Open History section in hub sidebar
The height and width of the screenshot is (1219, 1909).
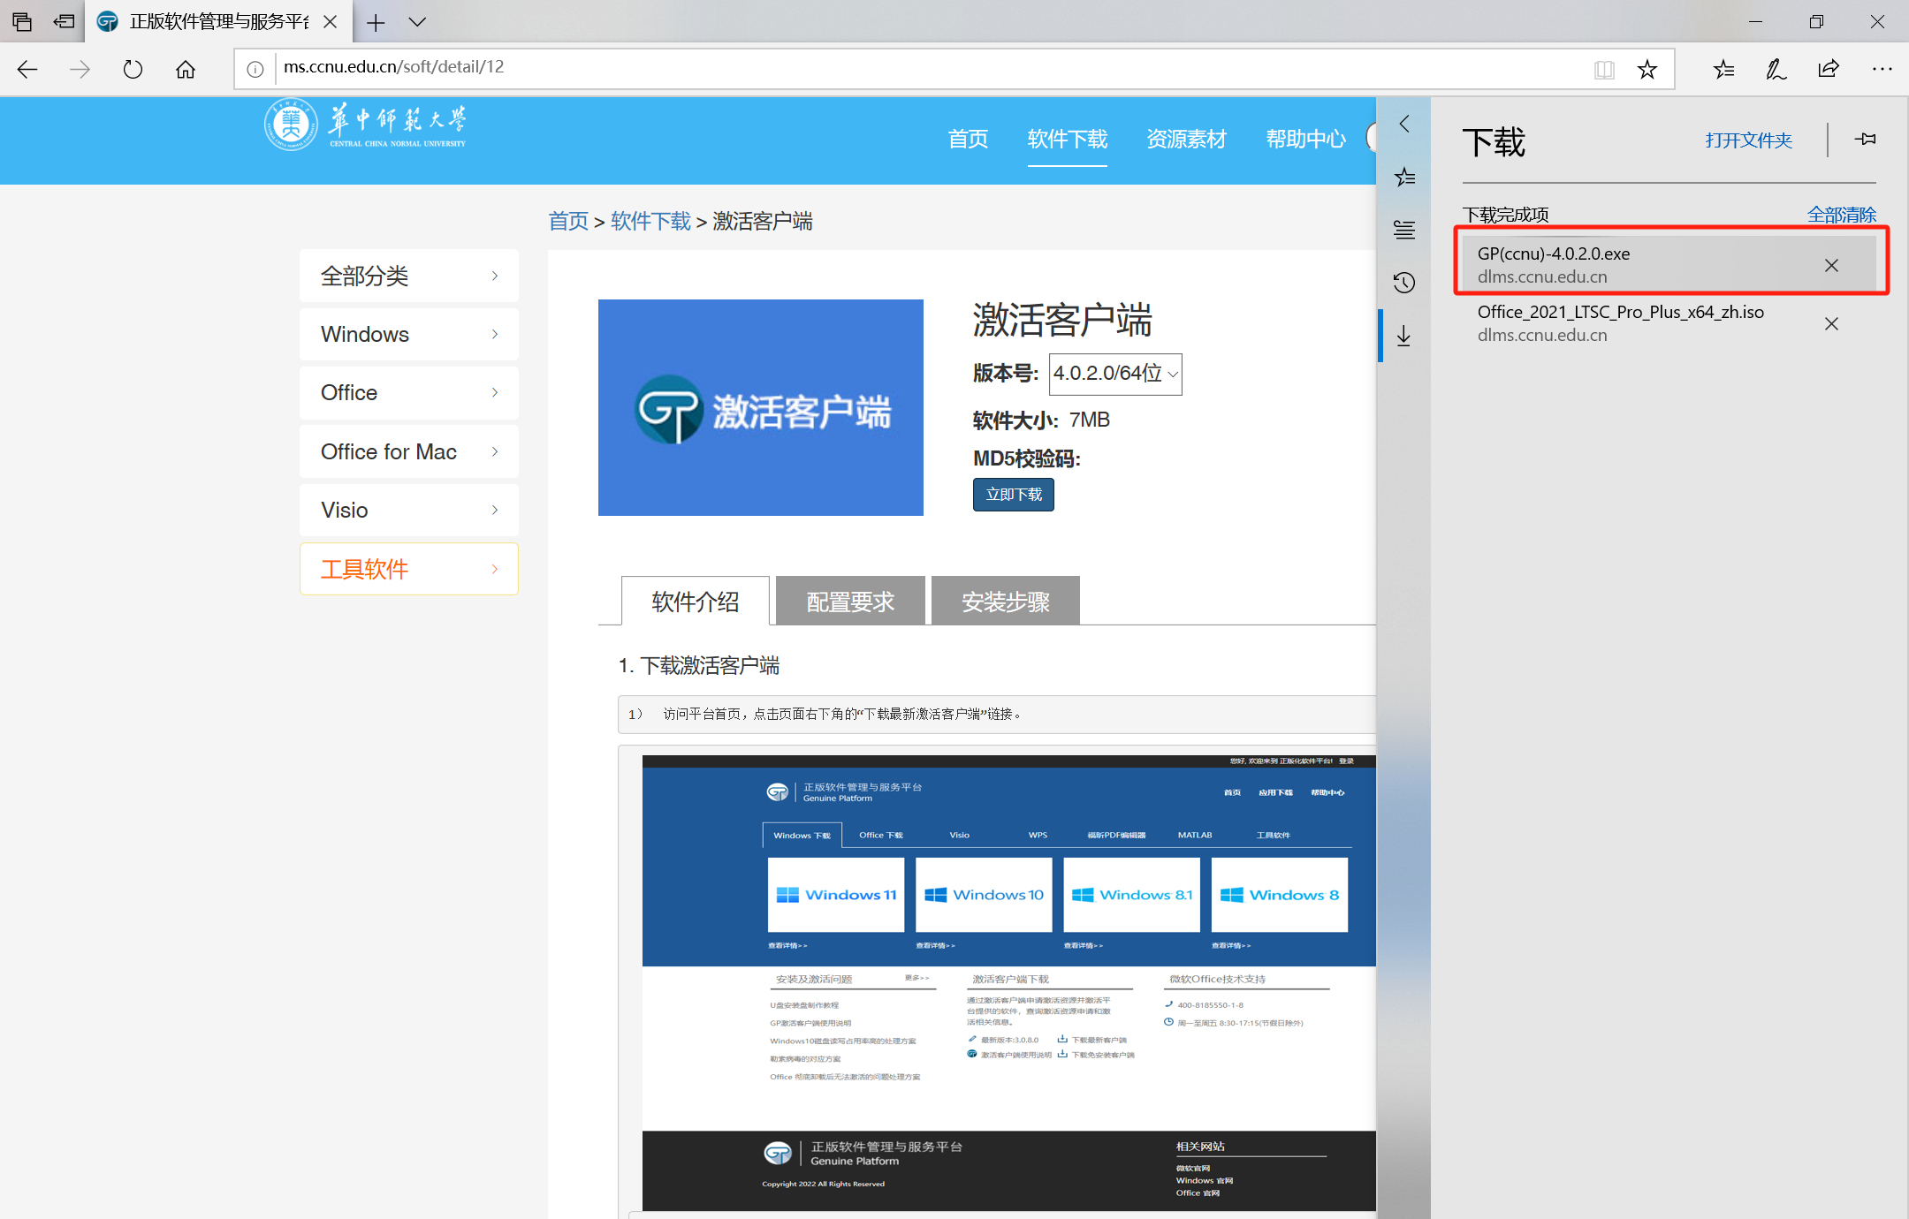[x=1404, y=283]
